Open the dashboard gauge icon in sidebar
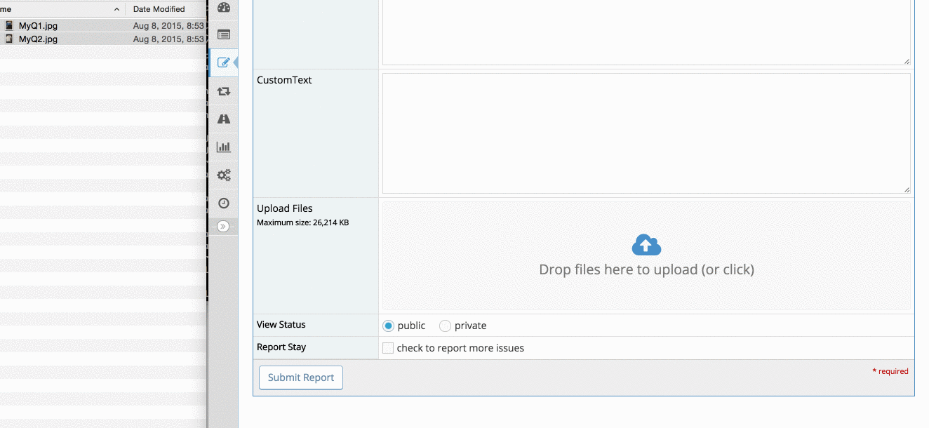The width and height of the screenshot is (929, 428). (224, 8)
